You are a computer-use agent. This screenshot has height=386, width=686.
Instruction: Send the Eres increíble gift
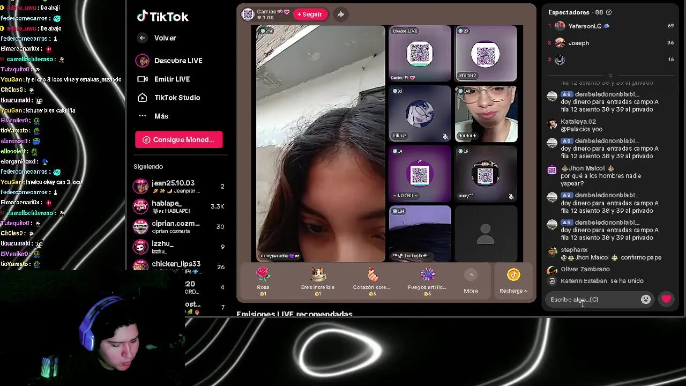(318, 282)
